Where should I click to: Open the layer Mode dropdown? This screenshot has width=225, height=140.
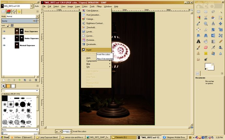point(37,16)
